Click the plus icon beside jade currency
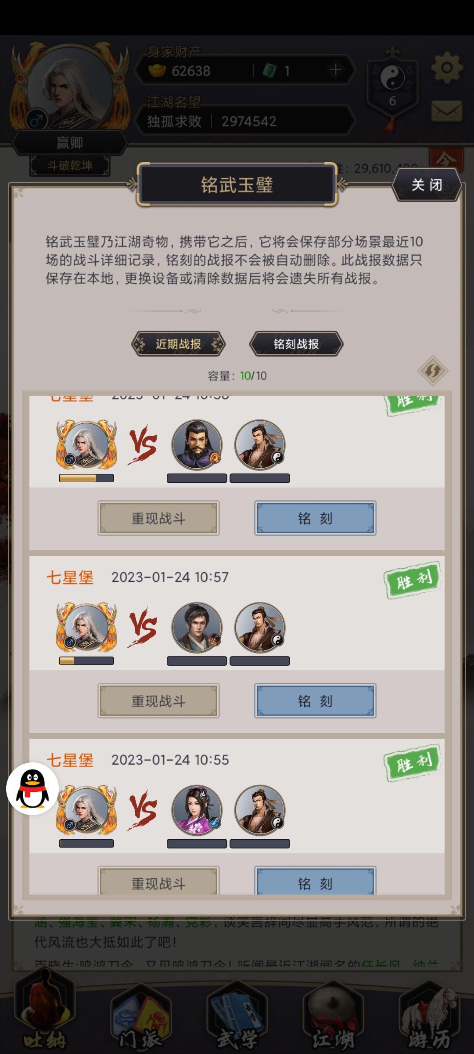Viewport: 474px width, 1054px height. pos(335,70)
